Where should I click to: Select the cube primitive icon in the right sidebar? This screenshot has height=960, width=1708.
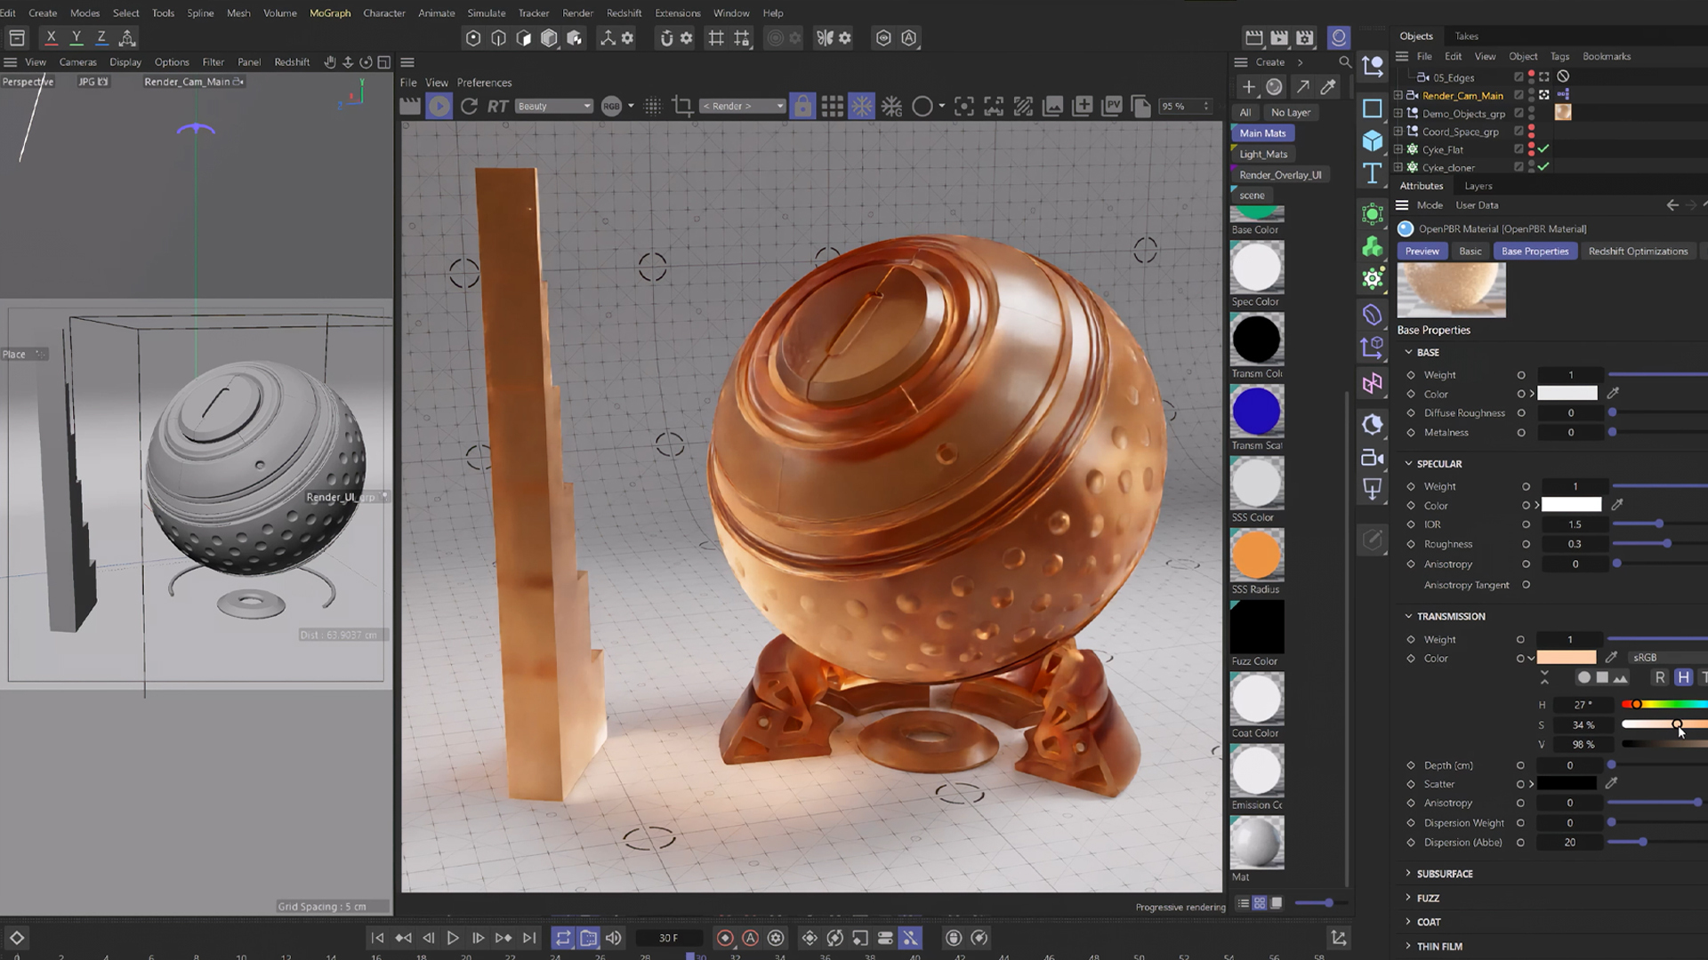(x=1373, y=140)
